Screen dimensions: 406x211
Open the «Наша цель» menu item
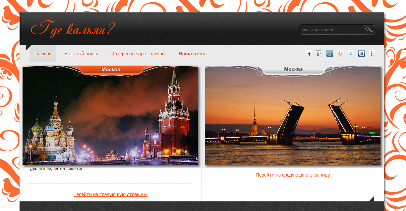(x=192, y=54)
